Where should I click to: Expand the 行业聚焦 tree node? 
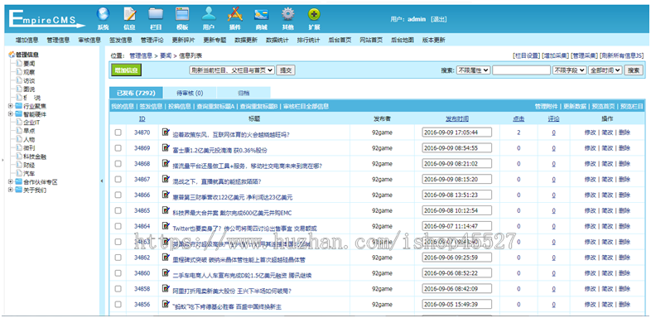coord(11,105)
